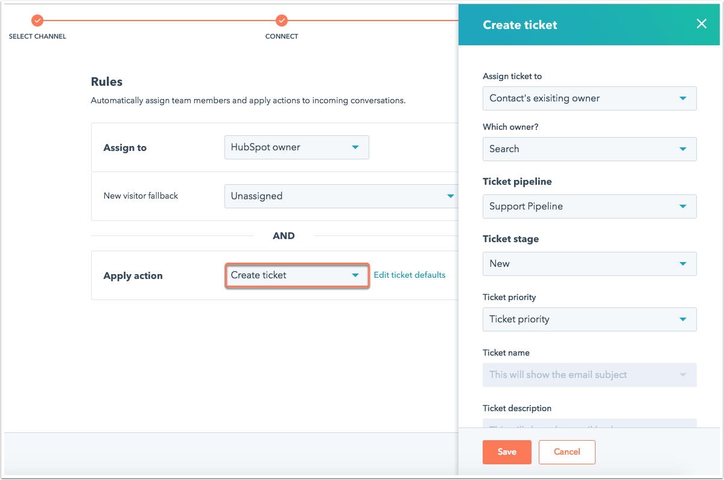
Task: Click the 'Create ticket' panel title
Action: click(520, 25)
